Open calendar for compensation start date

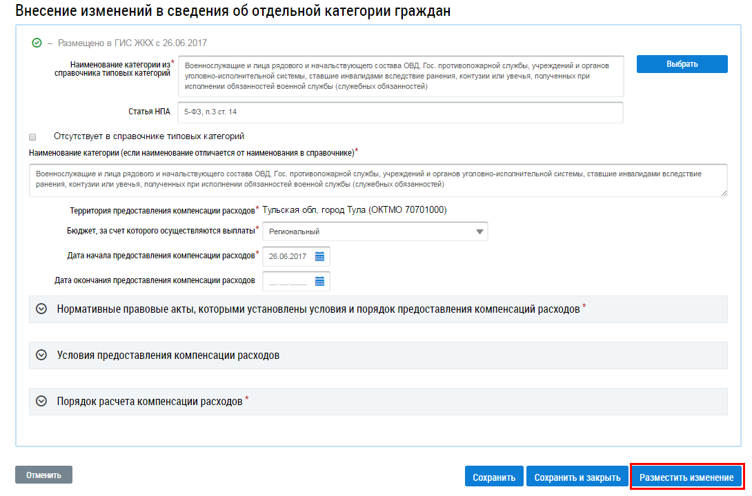pyautogui.click(x=319, y=256)
